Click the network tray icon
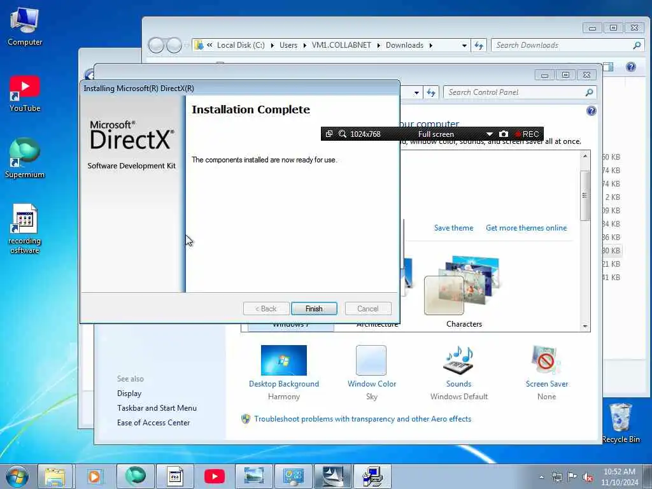 pos(556,478)
